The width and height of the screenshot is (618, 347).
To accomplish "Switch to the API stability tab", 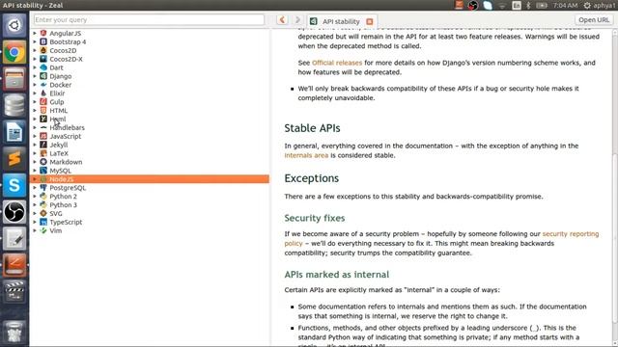I will 341,21.
